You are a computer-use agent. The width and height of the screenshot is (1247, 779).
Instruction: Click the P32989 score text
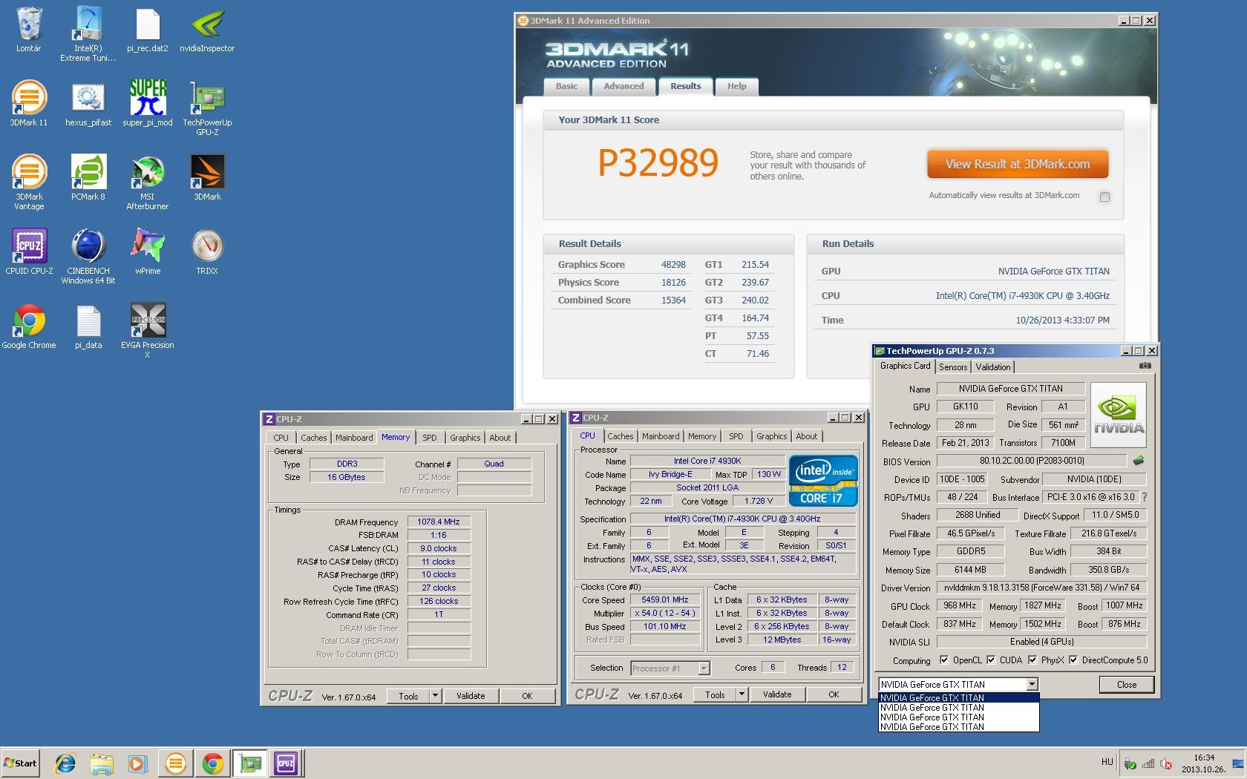[658, 163]
